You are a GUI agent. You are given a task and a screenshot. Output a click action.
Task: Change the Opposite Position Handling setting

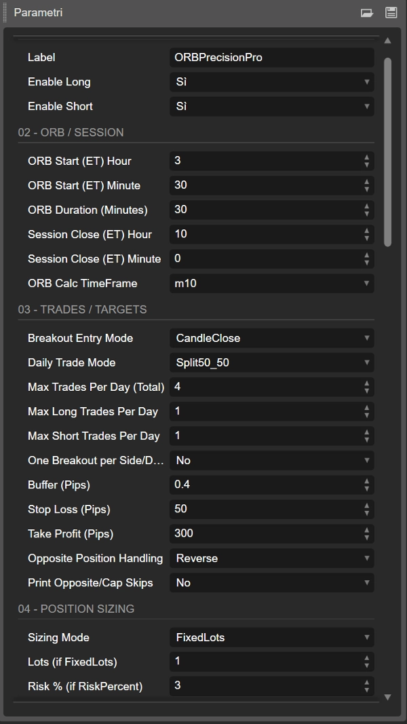[x=271, y=558]
